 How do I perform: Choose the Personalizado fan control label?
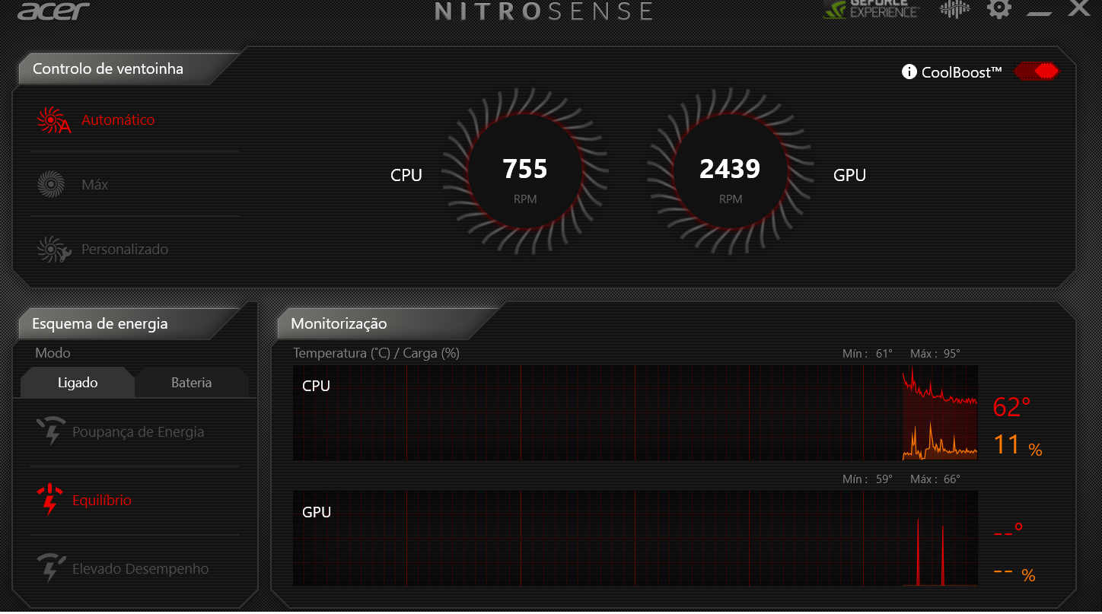(125, 250)
